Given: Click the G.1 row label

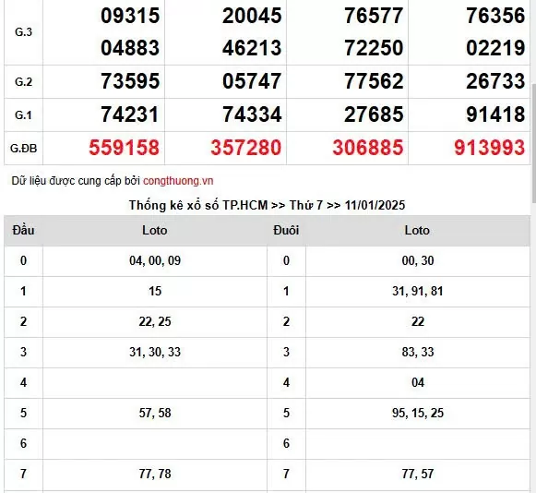Looking at the screenshot, I should click(x=24, y=115).
